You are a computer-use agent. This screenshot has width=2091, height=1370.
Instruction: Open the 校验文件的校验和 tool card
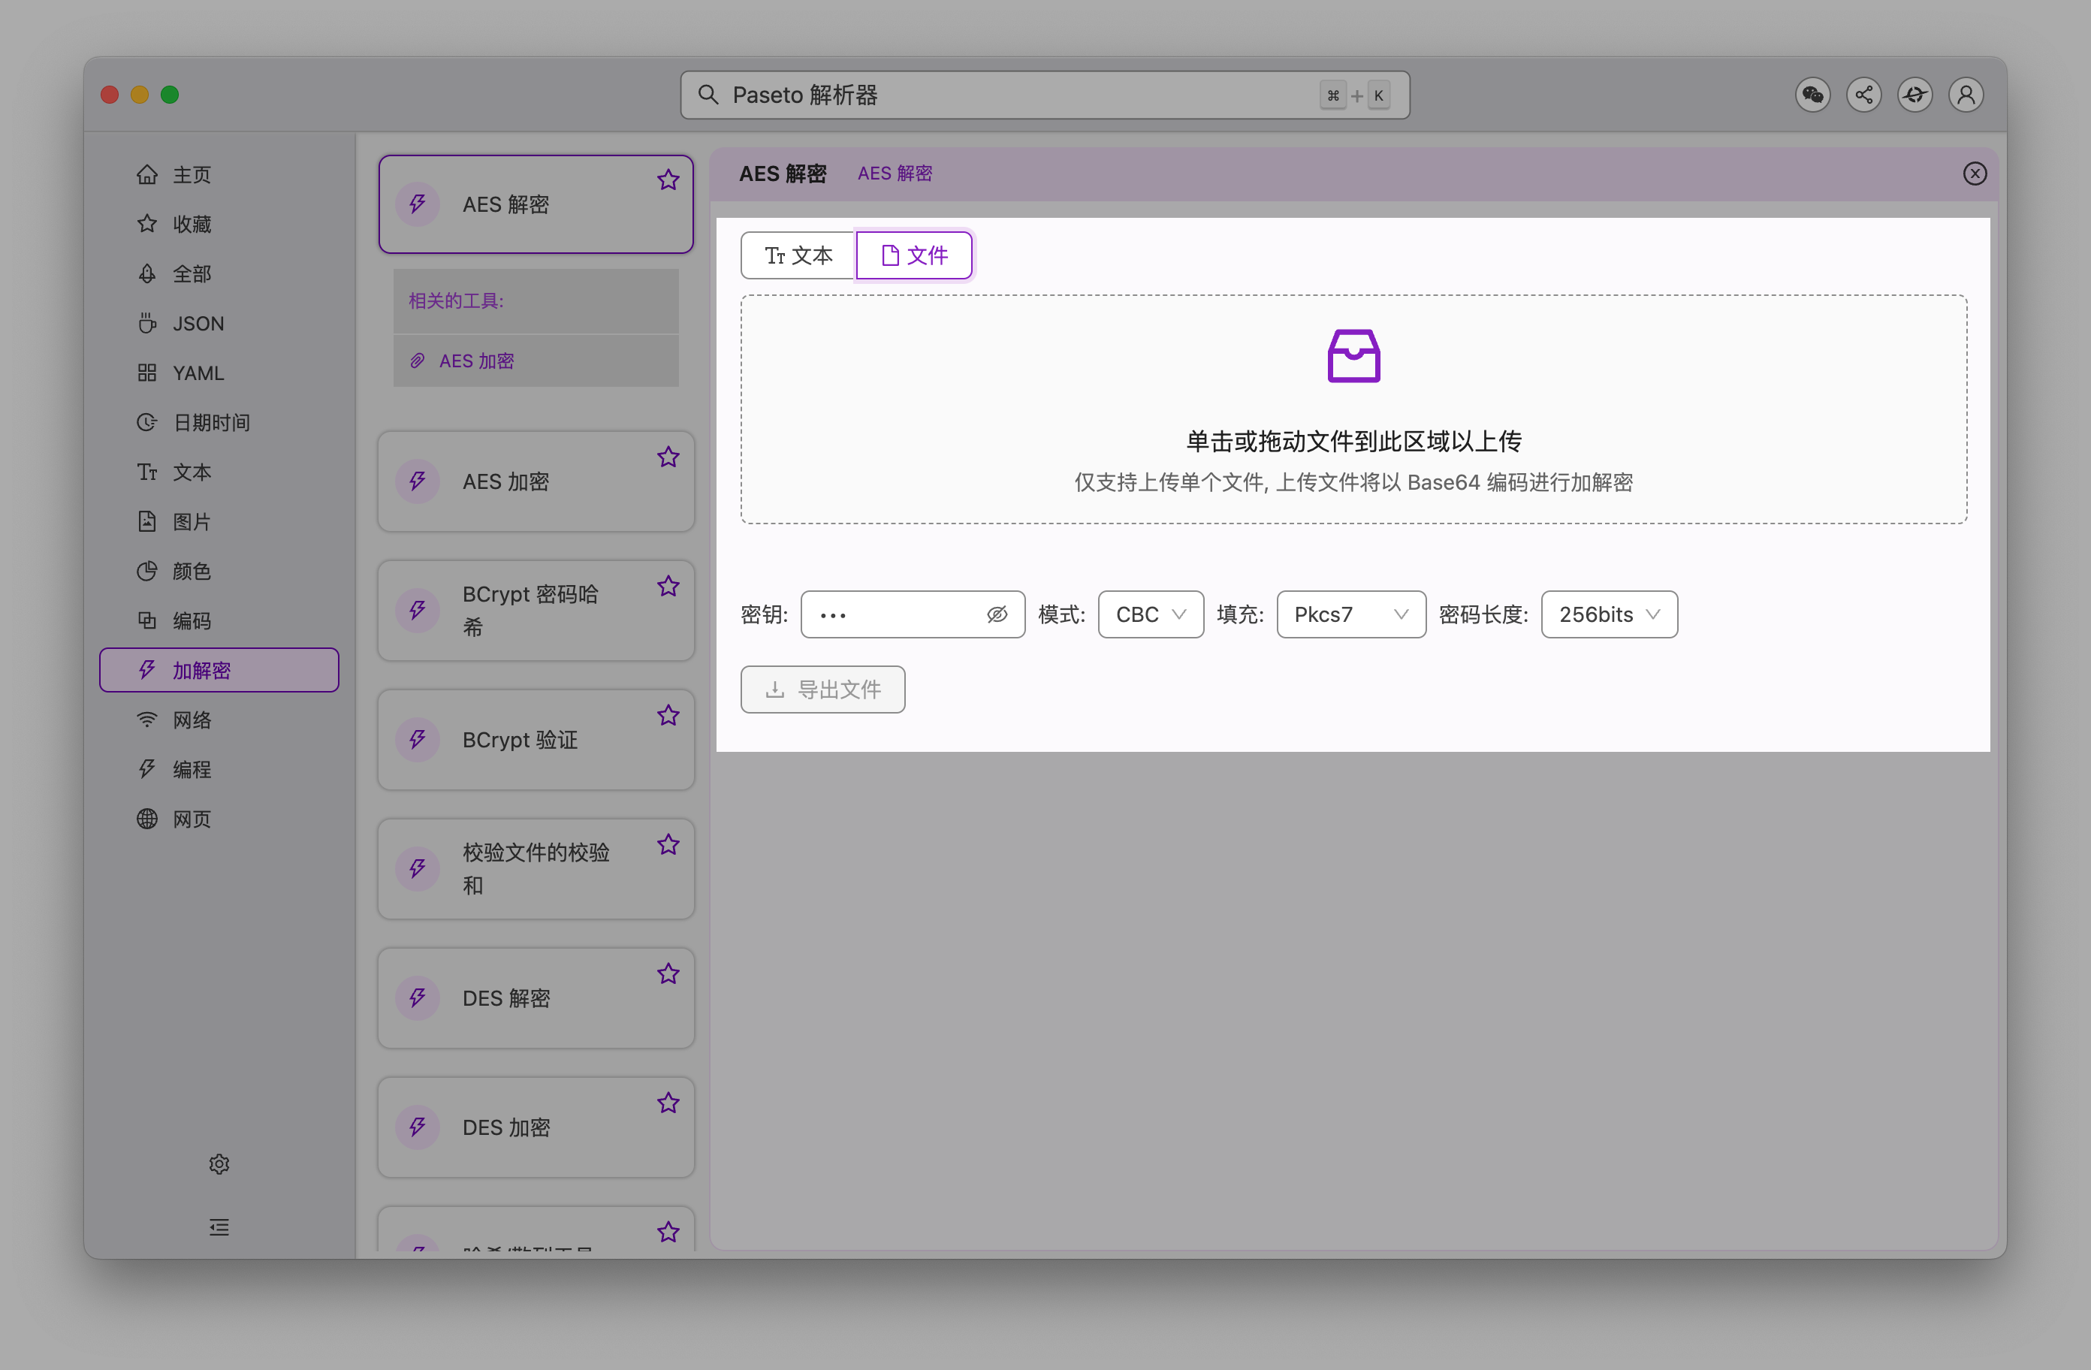coord(536,869)
